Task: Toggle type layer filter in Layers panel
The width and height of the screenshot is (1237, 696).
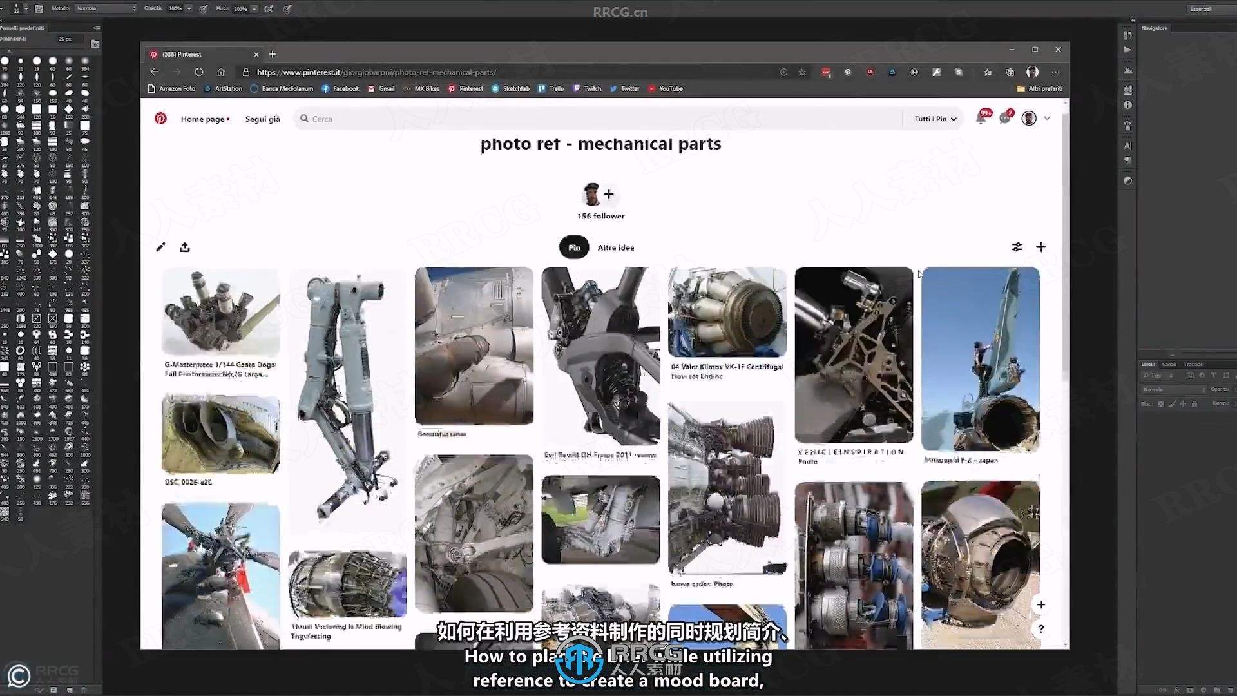Action: coord(1214,376)
